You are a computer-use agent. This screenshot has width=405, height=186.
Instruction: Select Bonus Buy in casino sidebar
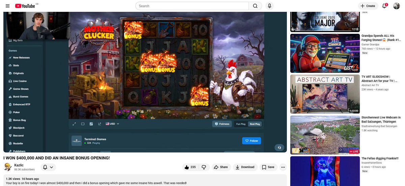pos(19,120)
